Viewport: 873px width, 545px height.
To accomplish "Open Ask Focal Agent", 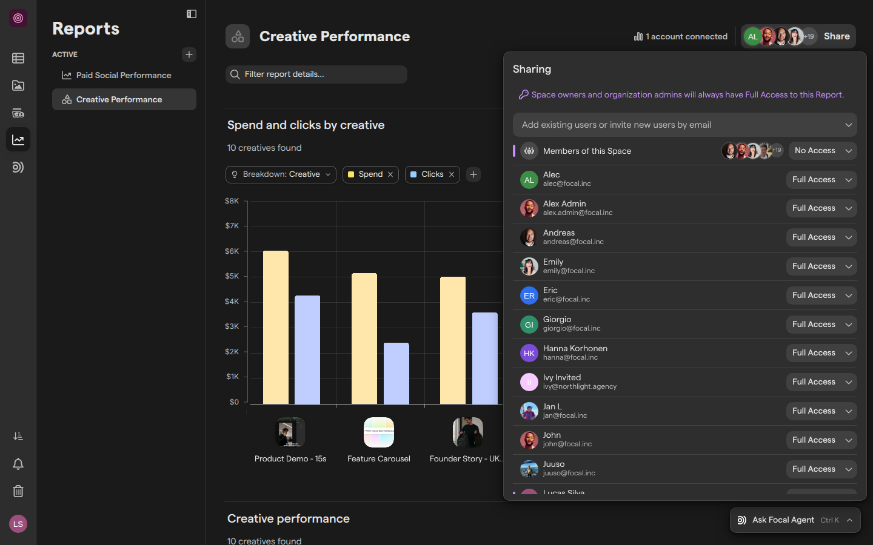I will [x=795, y=520].
